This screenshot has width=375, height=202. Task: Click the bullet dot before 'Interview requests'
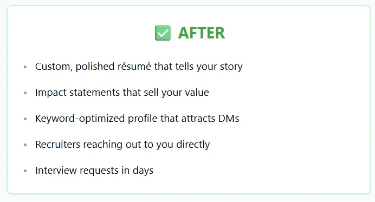25,171
